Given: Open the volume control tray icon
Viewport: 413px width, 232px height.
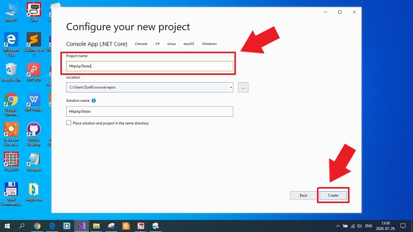Looking at the screenshot, I should [359, 226].
